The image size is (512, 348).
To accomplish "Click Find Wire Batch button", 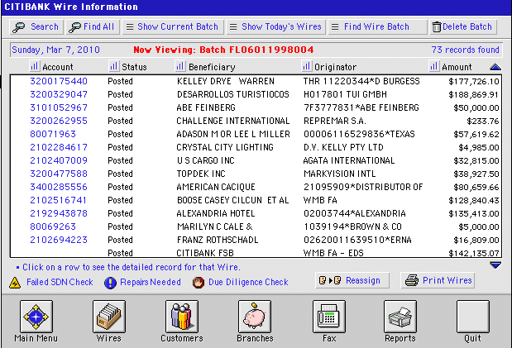I will pyautogui.click(x=377, y=26).
